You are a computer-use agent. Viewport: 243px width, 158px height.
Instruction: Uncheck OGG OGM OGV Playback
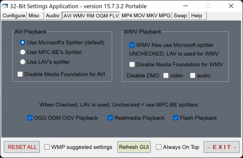(30, 118)
